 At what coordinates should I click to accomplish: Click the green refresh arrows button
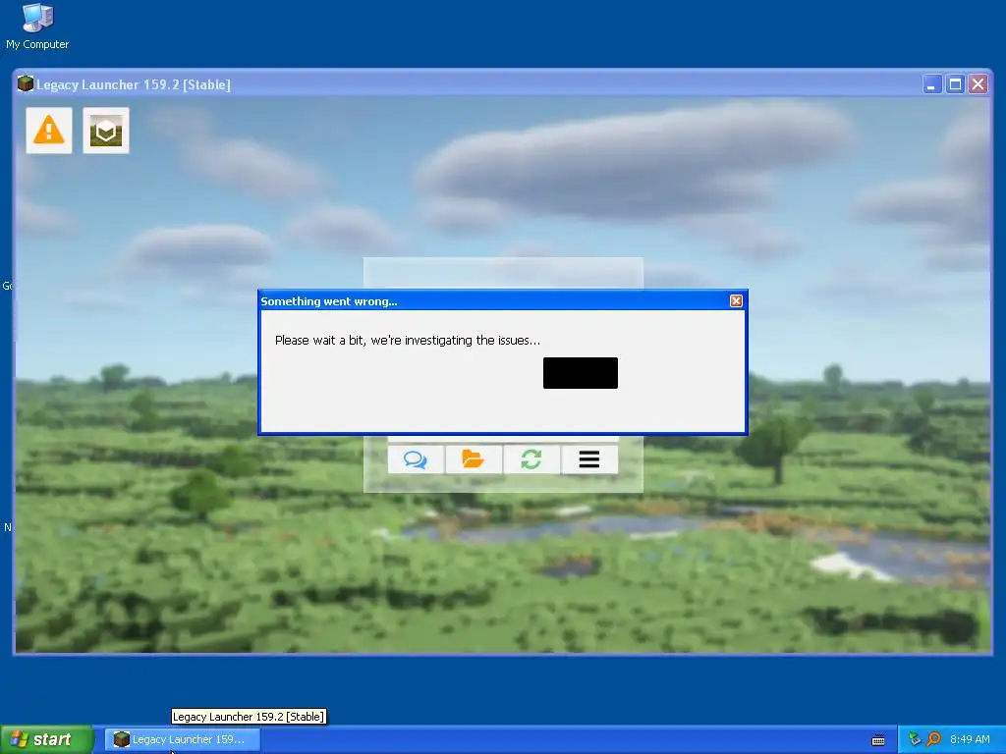coord(531,459)
